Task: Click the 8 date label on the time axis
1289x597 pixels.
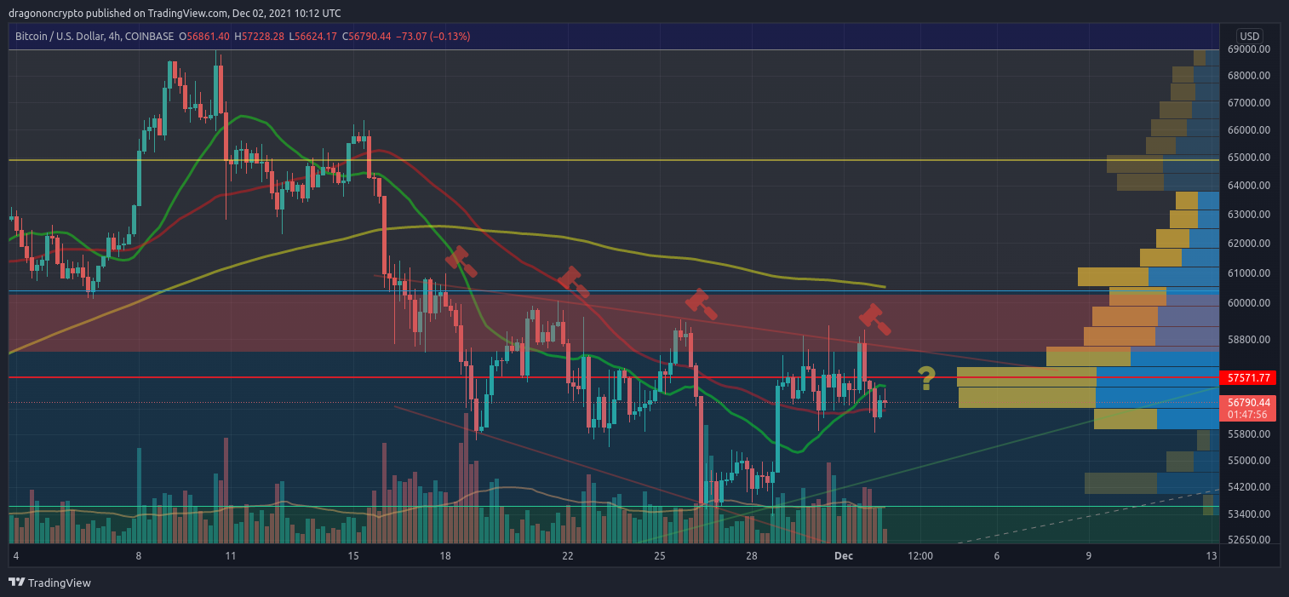Action: 139,556
